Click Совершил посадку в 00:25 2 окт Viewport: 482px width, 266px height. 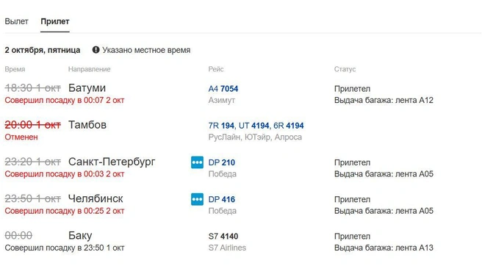click(65, 211)
